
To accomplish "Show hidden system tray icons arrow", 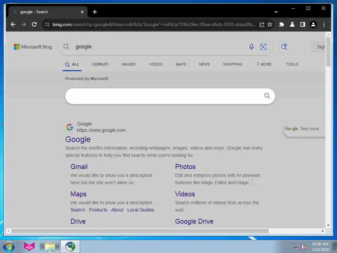I will tap(288, 247).
